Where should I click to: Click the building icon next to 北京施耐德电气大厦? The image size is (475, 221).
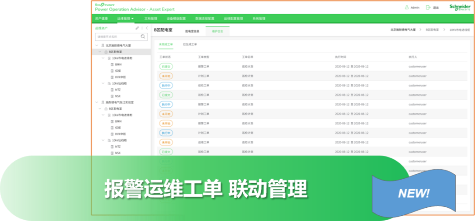click(x=102, y=45)
